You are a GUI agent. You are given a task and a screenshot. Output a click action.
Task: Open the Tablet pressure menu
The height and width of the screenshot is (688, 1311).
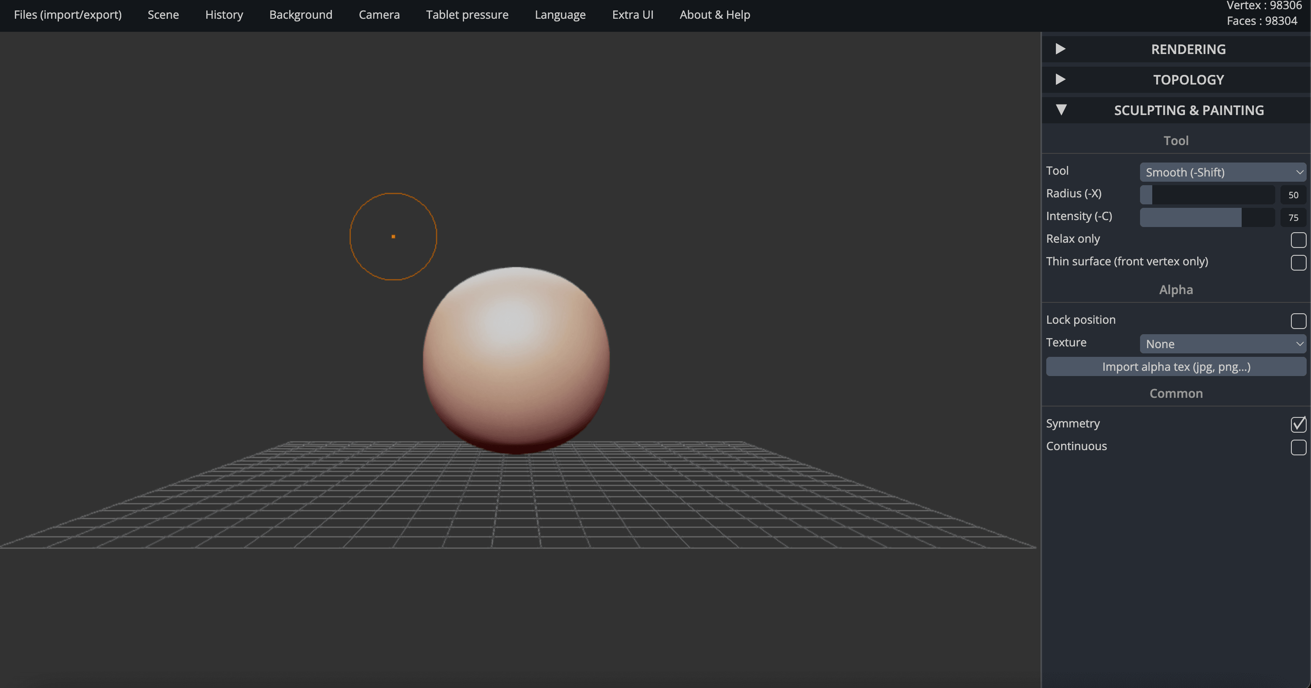point(467,15)
